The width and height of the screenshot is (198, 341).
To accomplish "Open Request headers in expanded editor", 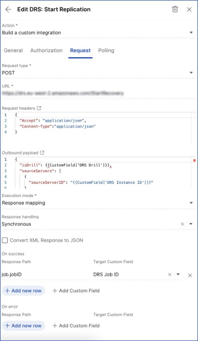I will point(39,108).
